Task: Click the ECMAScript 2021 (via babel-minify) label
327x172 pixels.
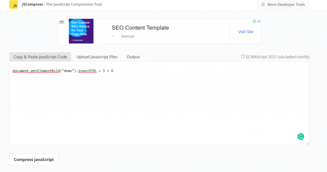Action: point(278,57)
